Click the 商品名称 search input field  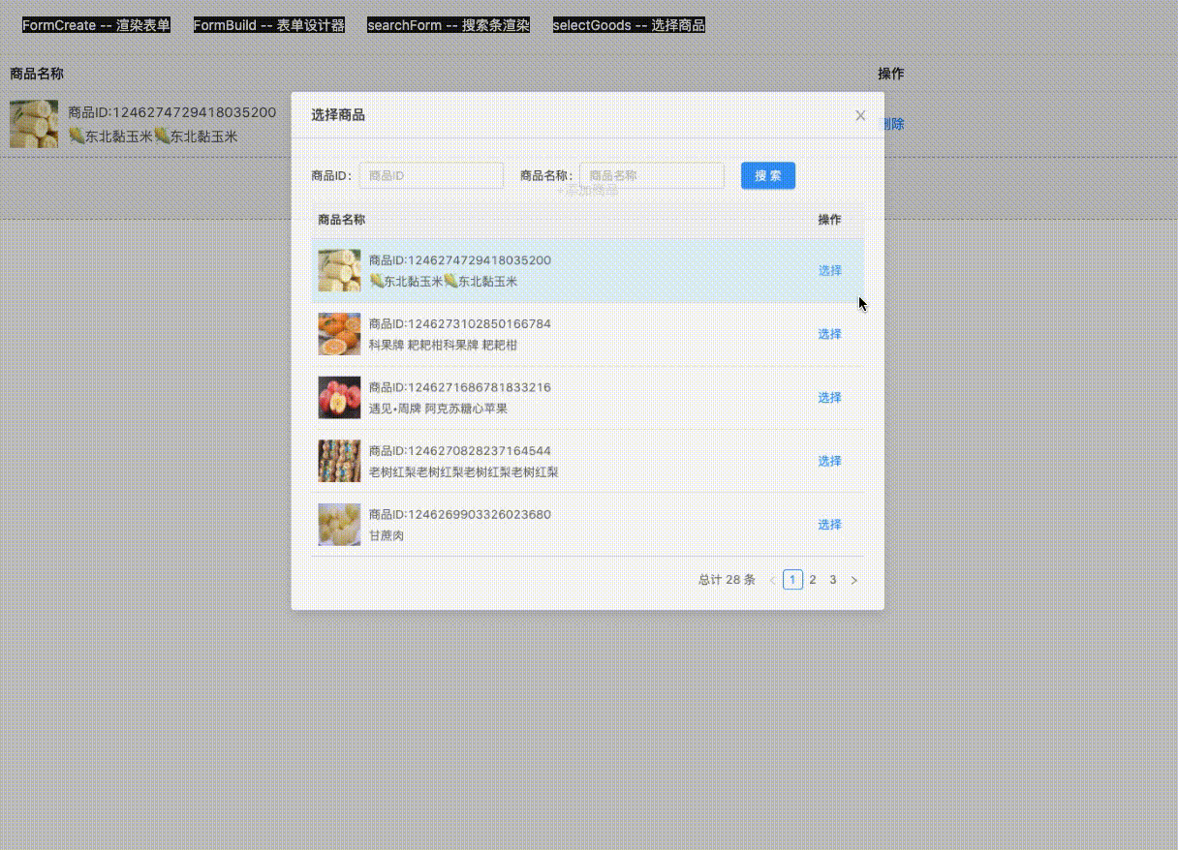651,175
